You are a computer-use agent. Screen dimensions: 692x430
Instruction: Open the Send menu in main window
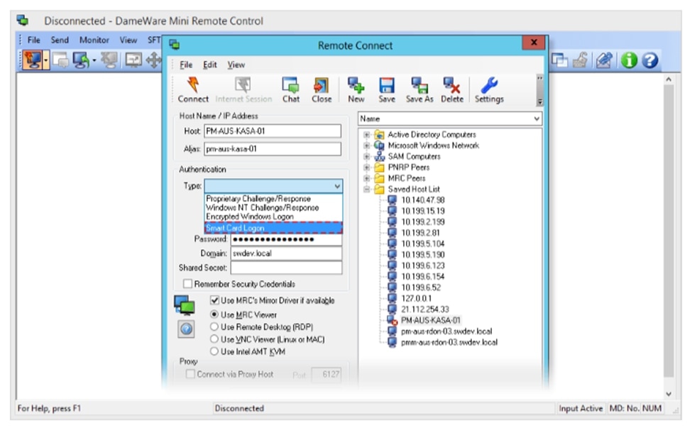tap(60, 40)
